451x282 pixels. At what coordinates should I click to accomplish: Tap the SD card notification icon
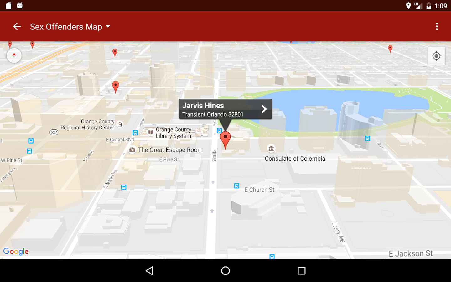(x=8, y=5)
